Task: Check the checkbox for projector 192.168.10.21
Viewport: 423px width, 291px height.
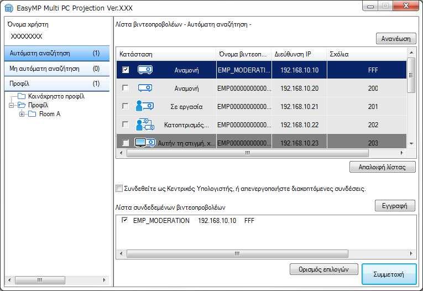Action: [x=126, y=106]
